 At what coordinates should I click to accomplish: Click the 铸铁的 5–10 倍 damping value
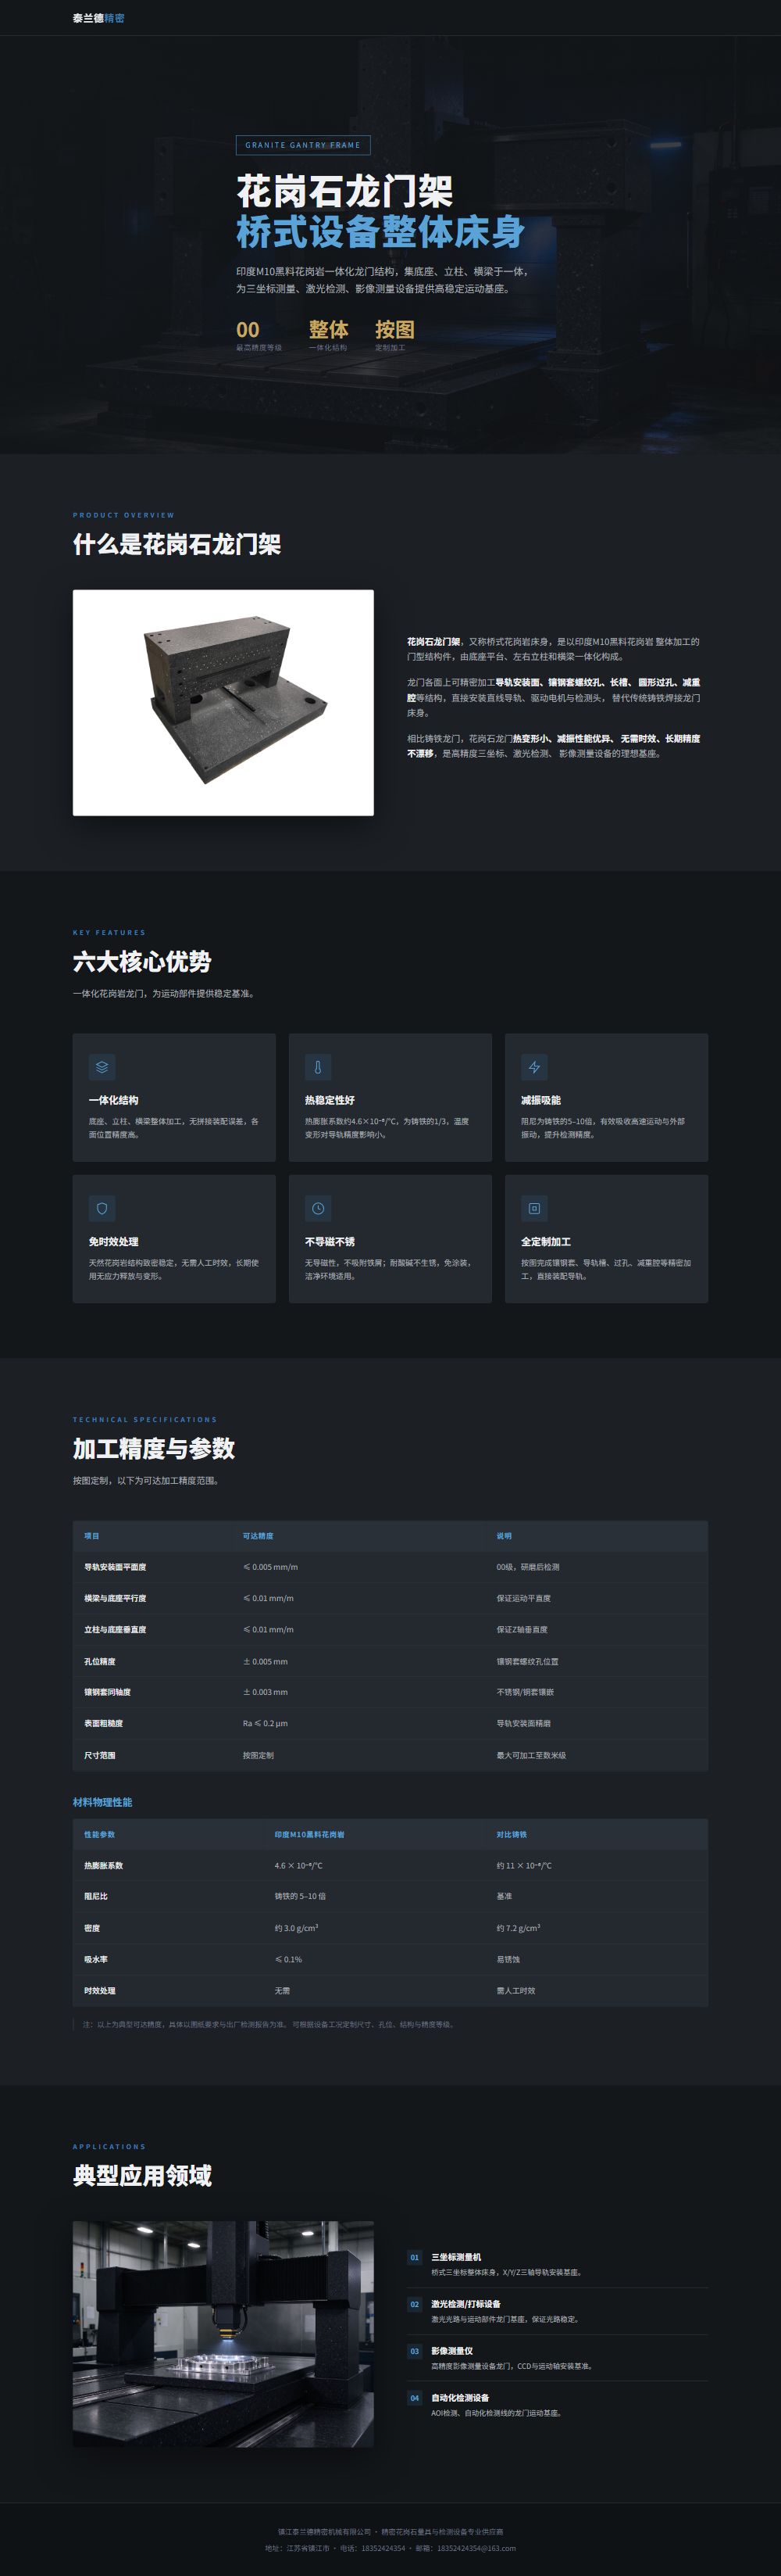[301, 1896]
